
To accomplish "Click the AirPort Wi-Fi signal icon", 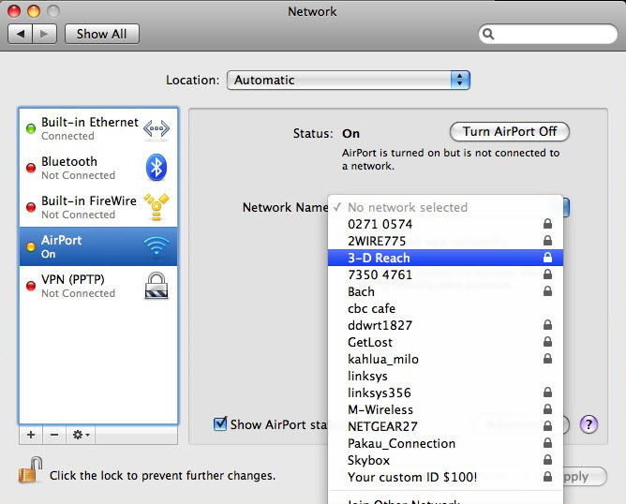I will click(156, 246).
